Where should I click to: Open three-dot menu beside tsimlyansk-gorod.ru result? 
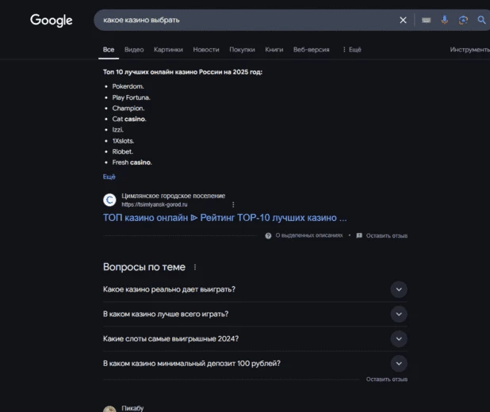click(233, 204)
